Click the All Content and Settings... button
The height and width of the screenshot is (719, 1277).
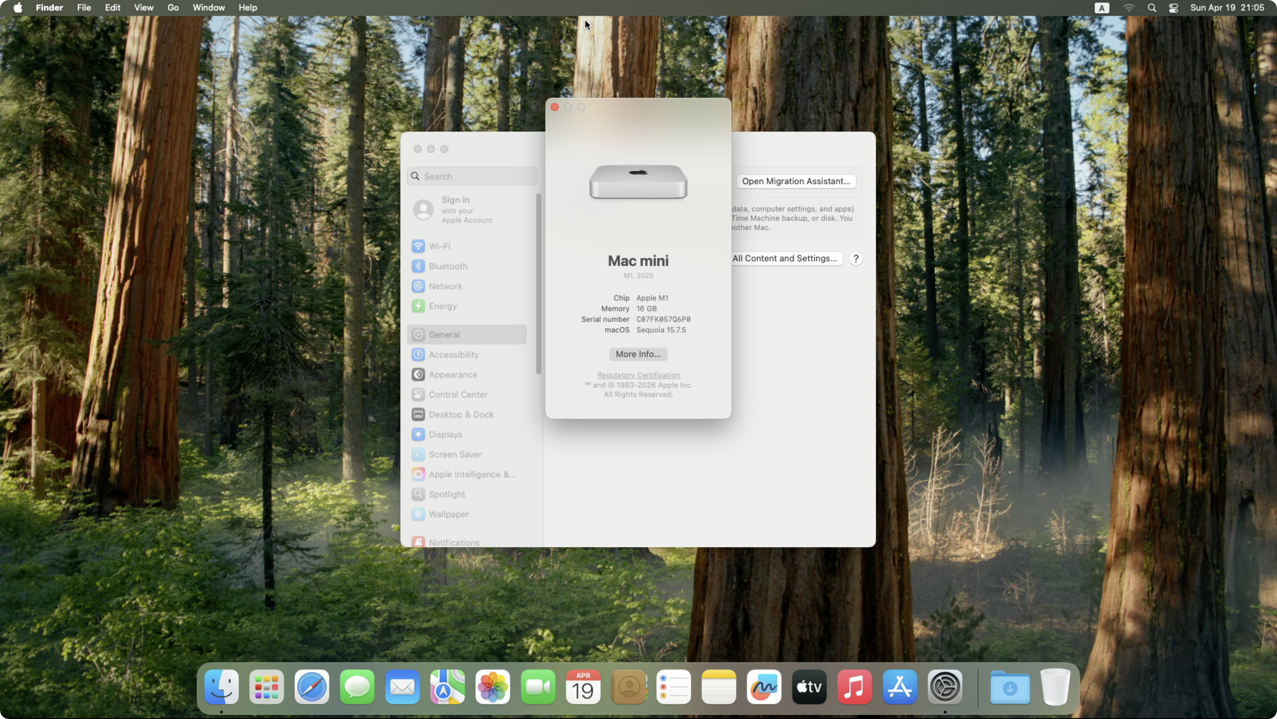pyautogui.click(x=787, y=259)
